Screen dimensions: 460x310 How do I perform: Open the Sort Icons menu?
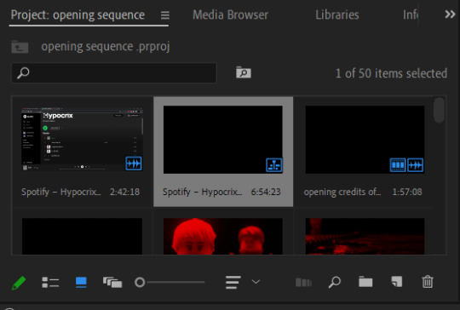(233, 282)
